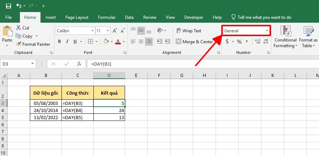Open Conditional Formatting menu
This screenshot has width=319, height=156.
(286, 37)
